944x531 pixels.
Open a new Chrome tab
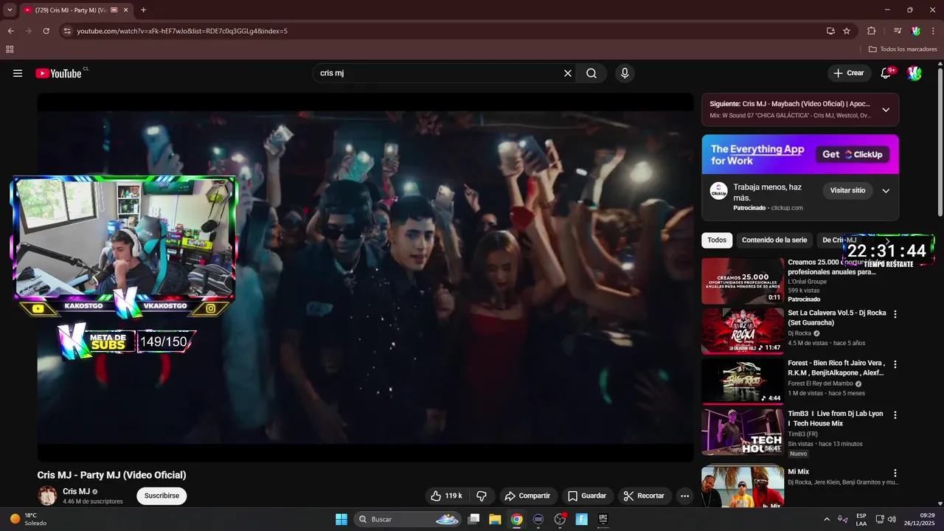coord(143,10)
